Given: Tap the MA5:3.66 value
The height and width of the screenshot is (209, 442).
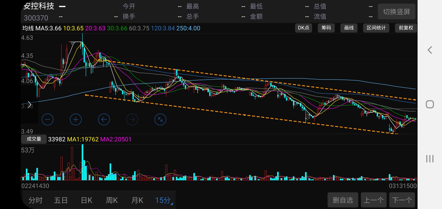Looking at the screenshot, I should pos(49,28).
